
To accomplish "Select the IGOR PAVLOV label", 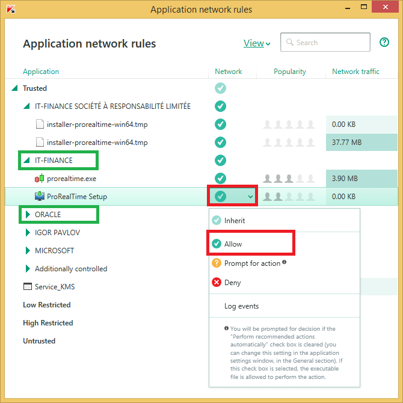I will tap(57, 232).
